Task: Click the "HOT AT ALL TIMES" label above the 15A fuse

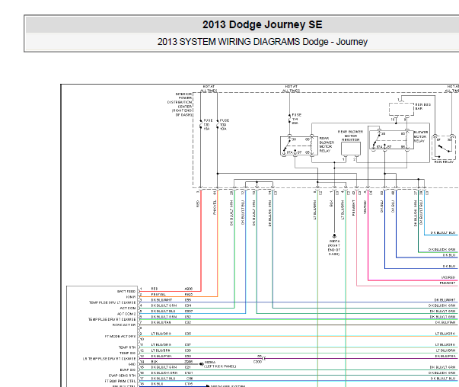Action: pos(209,88)
